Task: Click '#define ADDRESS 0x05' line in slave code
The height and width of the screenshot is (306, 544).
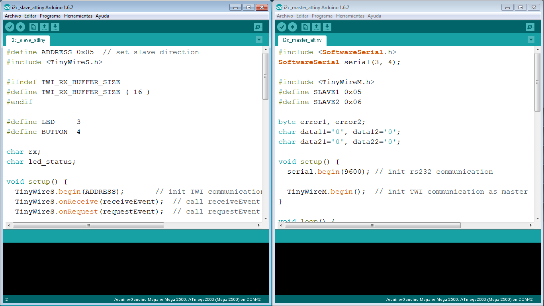Action: click(103, 52)
